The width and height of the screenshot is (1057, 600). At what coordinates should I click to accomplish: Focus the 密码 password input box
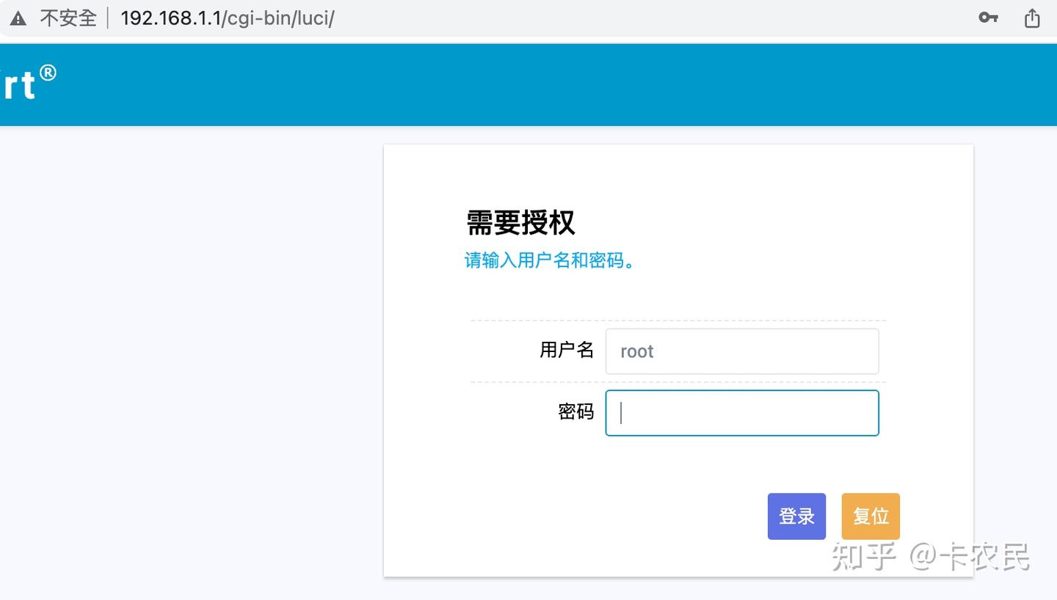point(741,412)
